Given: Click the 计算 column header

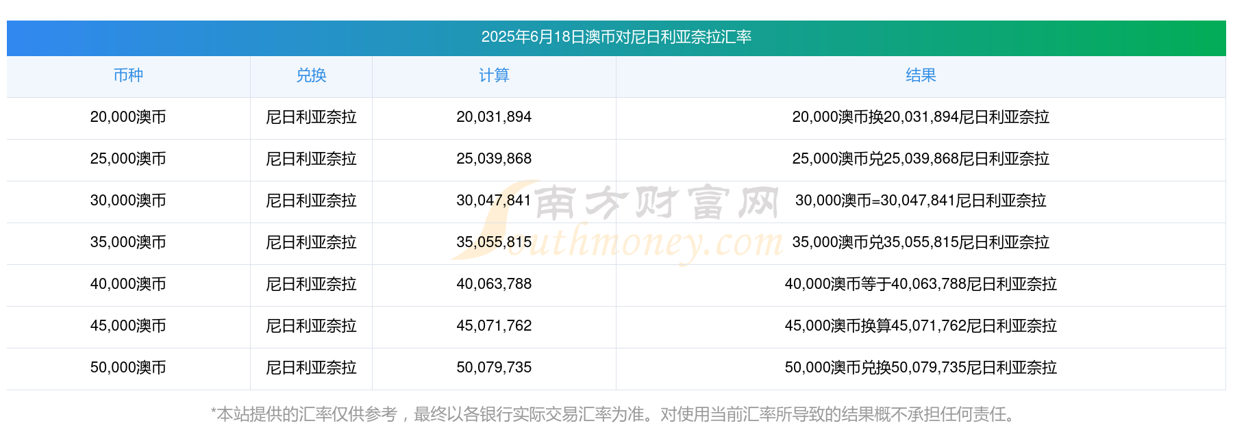Looking at the screenshot, I should [x=494, y=75].
